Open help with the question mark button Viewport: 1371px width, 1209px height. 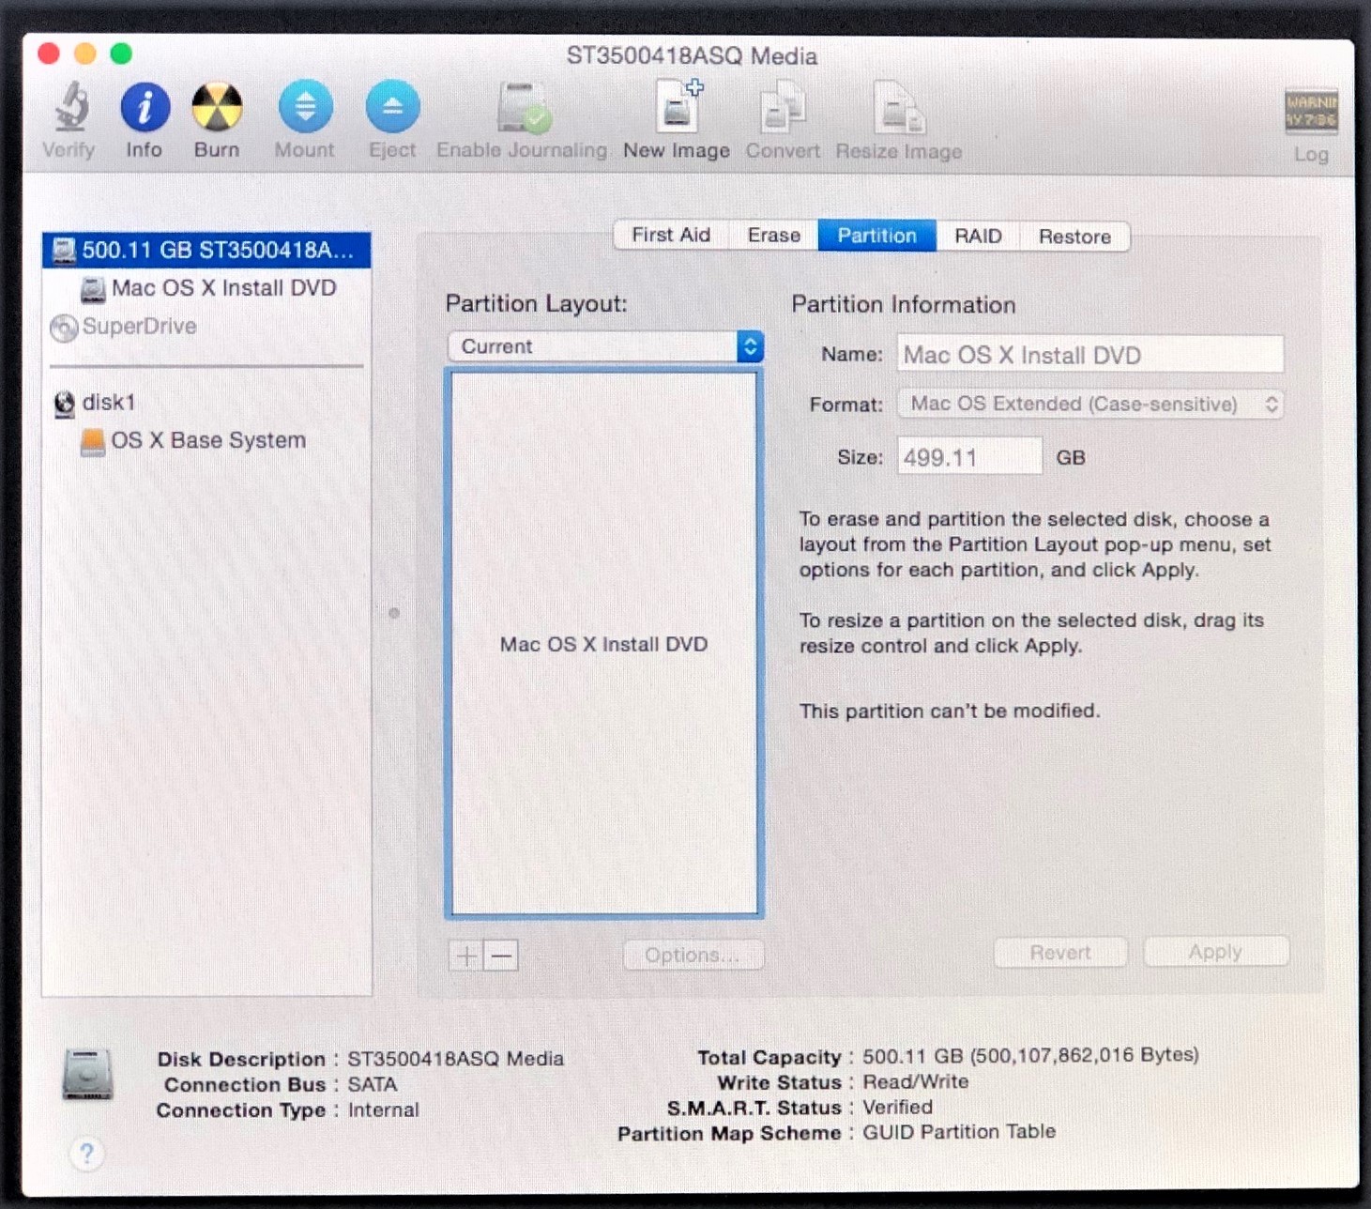point(86,1154)
